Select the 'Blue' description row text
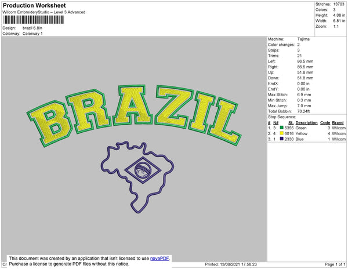This screenshot has width=348, height=269. (299, 139)
